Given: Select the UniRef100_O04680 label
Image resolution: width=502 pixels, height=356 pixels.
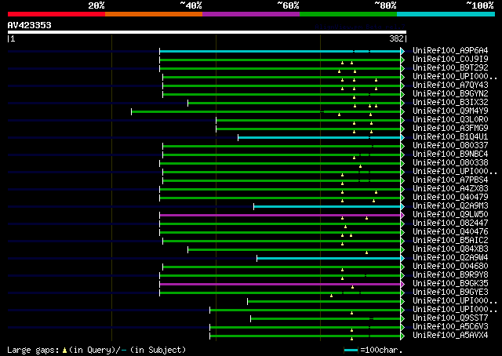Looking at the screenshot, I should 450,267.
